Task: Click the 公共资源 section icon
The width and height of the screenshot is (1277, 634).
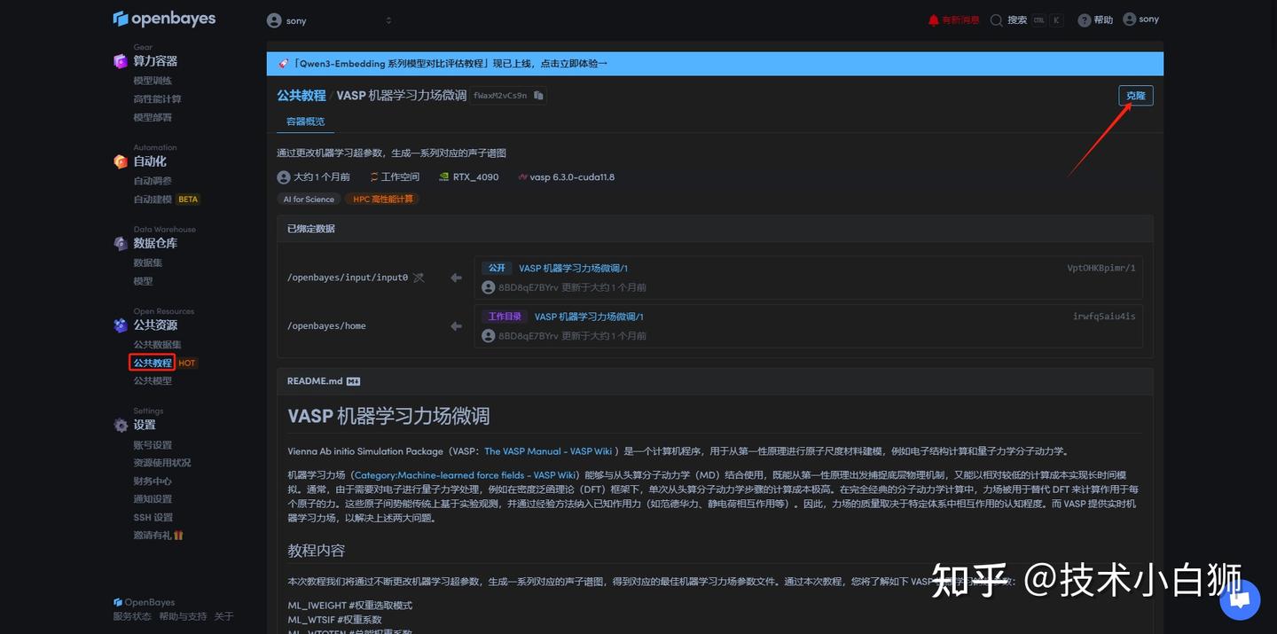Action: 121,325
